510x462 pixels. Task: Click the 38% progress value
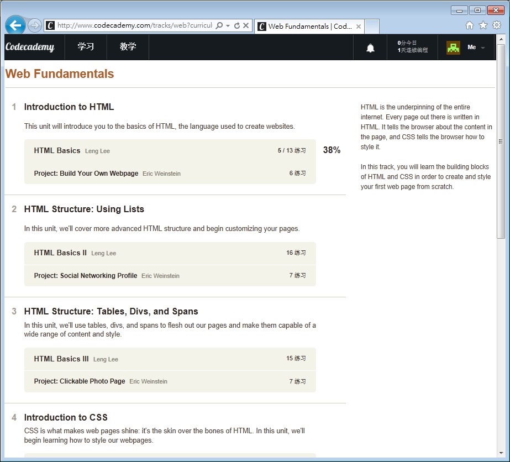[332, 150]
